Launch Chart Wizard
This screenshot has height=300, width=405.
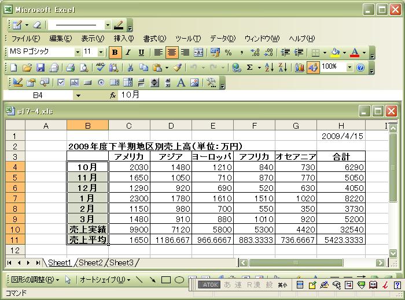(299, 67)
